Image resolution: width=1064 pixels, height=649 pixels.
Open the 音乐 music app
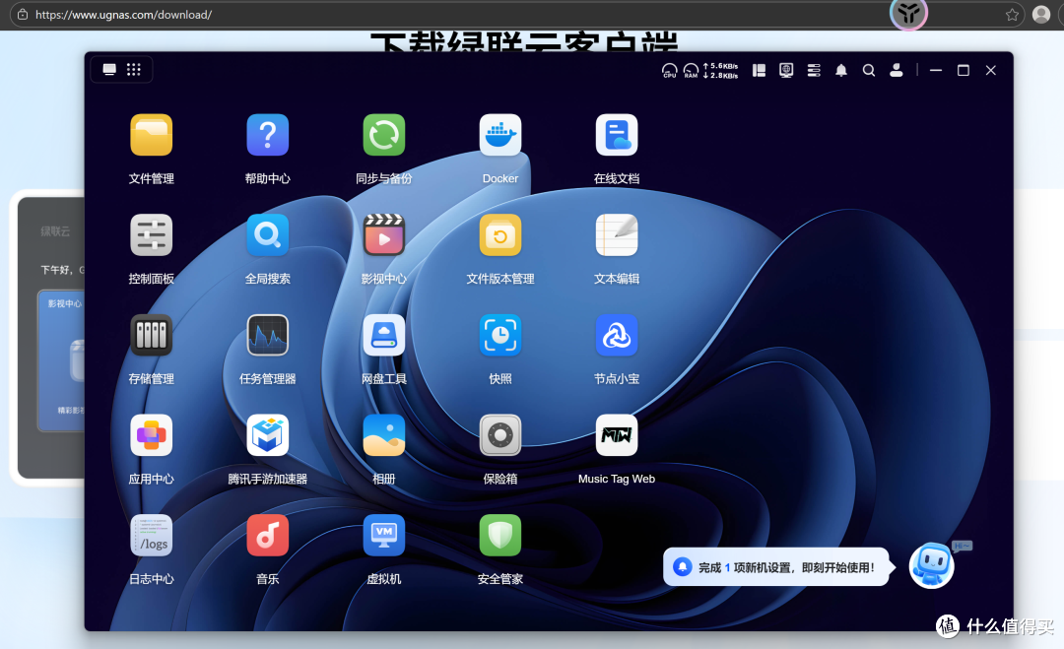[267, 536]
